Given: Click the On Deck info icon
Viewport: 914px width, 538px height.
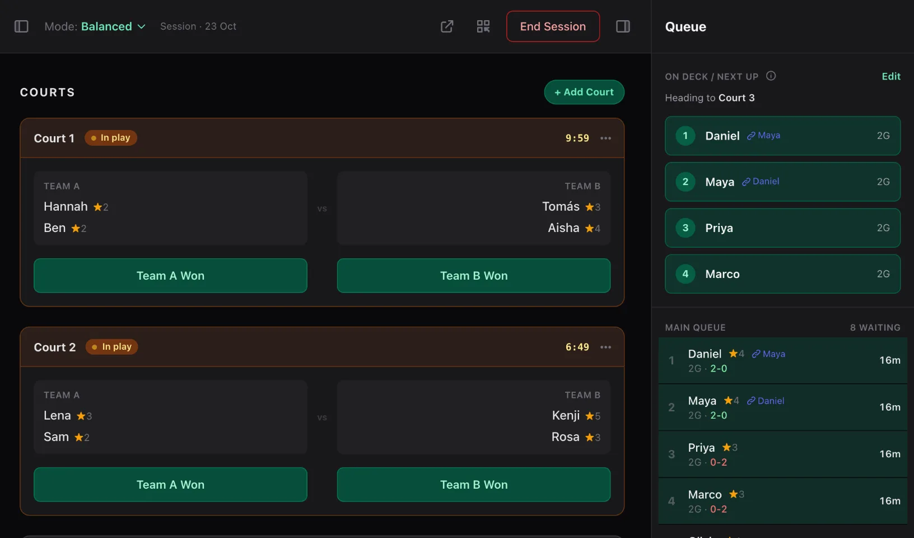Looking at the screenshot, I should 771,76.
